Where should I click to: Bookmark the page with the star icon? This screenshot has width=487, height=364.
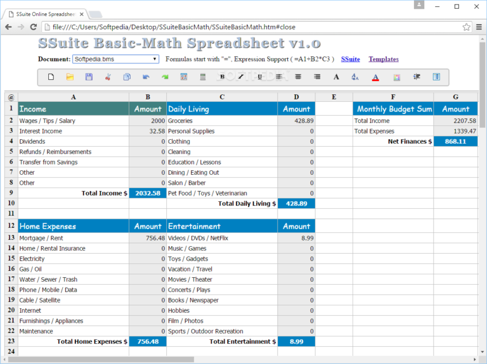466,27
